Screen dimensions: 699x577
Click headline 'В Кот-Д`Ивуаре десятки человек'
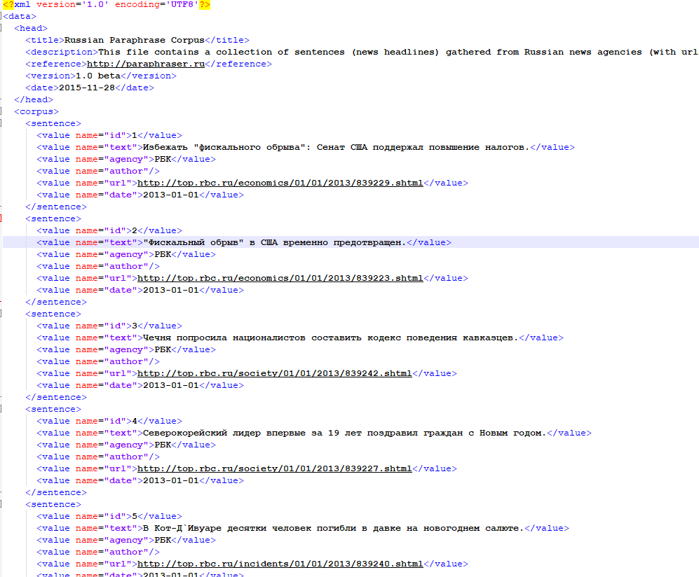(226, 529)
